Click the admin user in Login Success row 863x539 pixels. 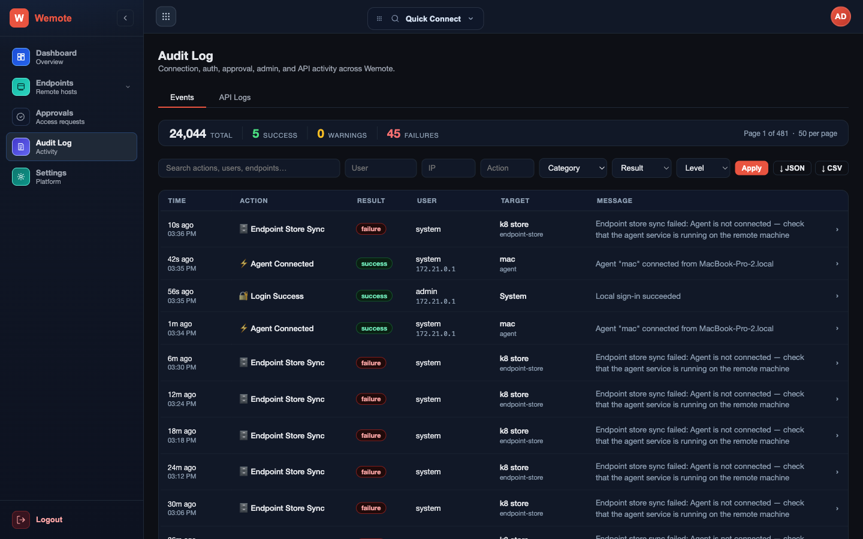427,292
